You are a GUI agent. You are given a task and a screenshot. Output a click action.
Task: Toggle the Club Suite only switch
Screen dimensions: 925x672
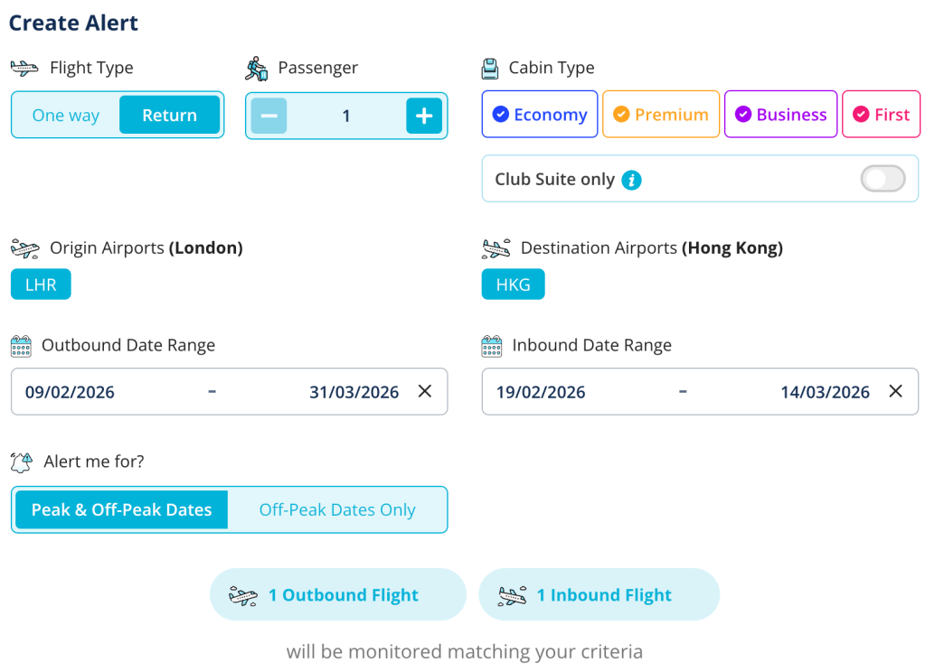882,180
